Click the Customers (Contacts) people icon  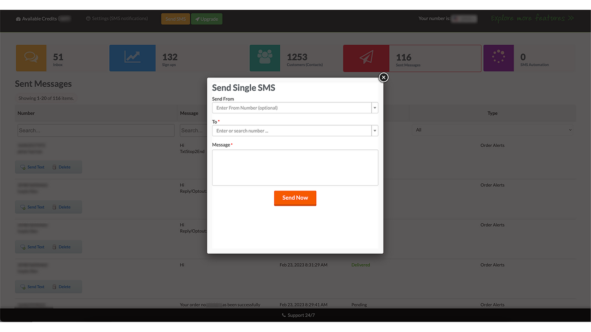pos(265,58)
